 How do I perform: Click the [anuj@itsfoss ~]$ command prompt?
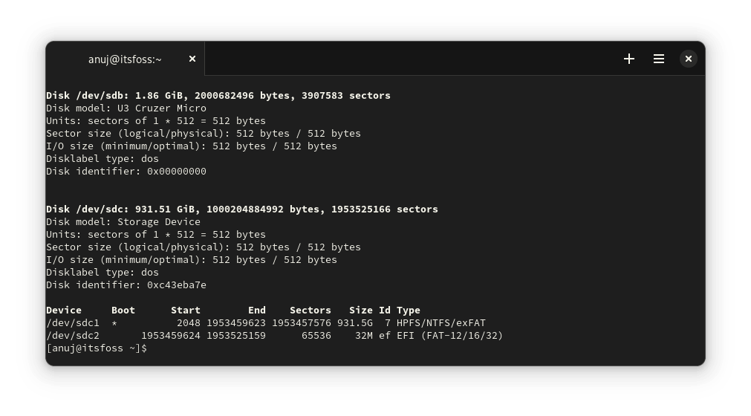[97, 348]
